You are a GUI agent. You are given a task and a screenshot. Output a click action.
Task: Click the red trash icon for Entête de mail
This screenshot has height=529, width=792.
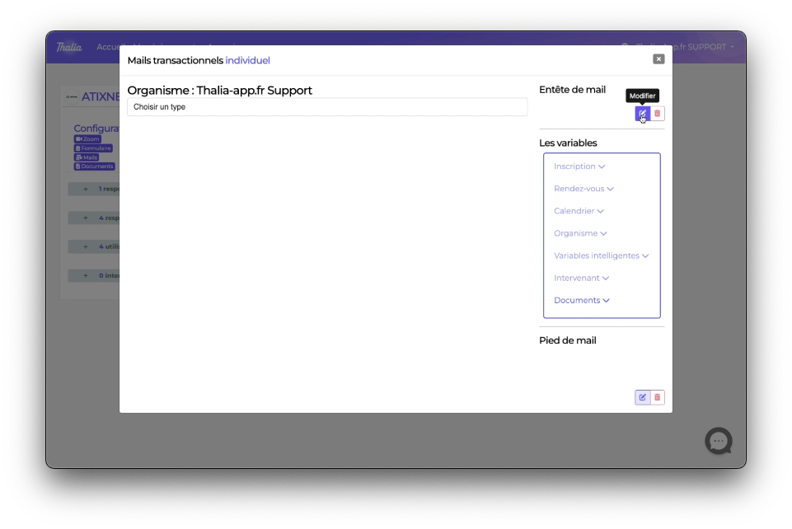point(657,114)
